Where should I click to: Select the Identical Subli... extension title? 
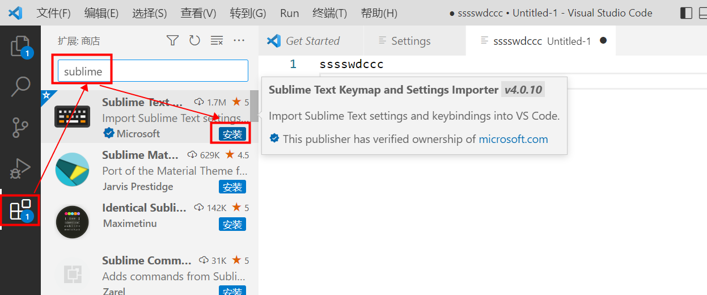click(144, 208)
